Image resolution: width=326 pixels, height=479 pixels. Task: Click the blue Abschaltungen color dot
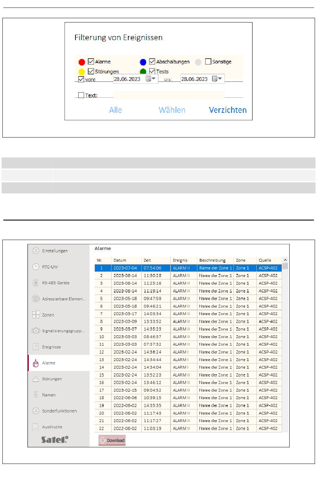point(143,62)
